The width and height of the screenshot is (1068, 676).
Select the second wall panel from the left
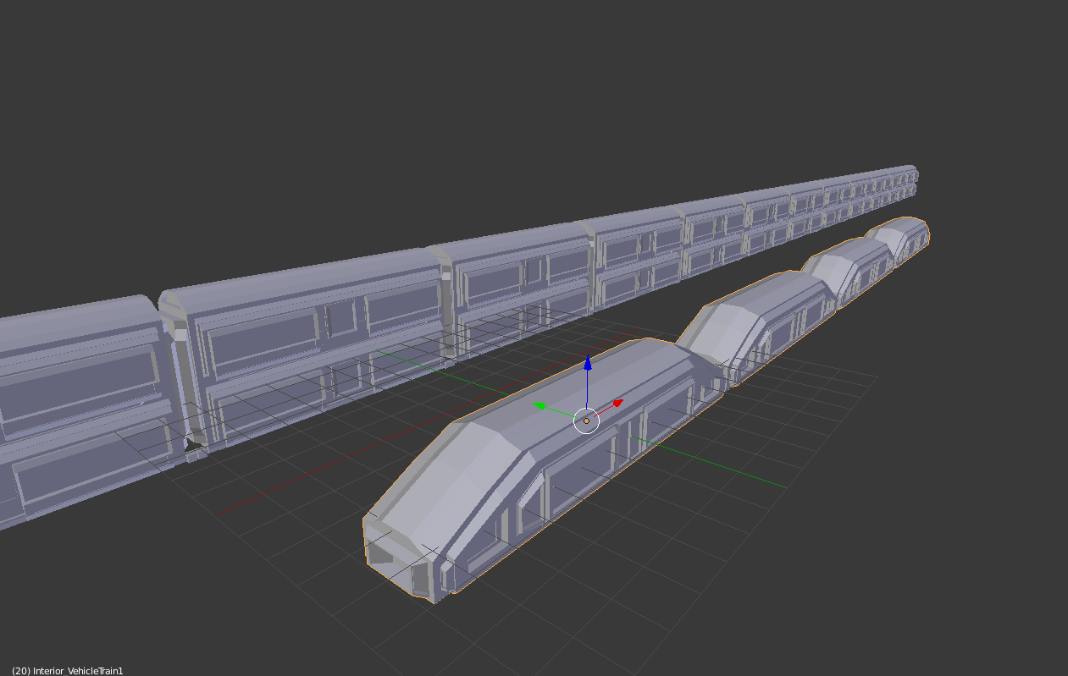coord(305,338)
